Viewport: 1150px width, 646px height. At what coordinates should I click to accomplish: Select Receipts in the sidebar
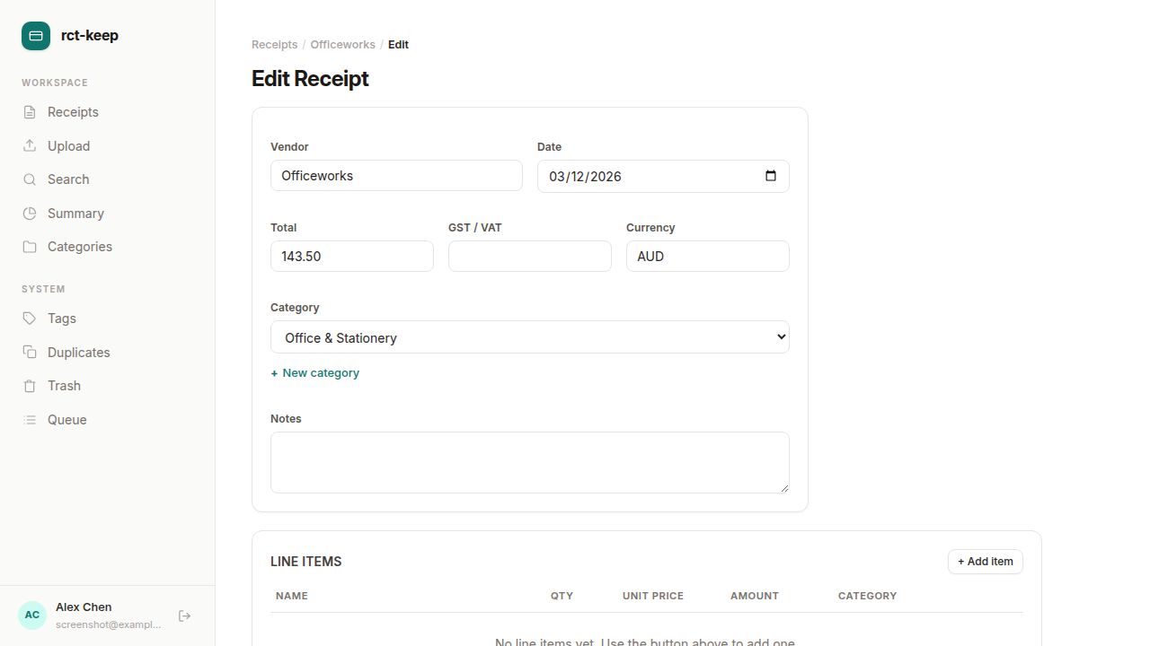pos(72,111)
